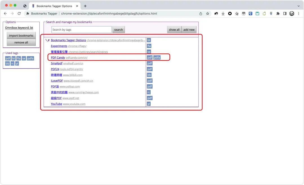The width and height of the screenshot is (304, 185).
Task: Click the remove all button
Action: pyautogui.click(x=21, y=42)
